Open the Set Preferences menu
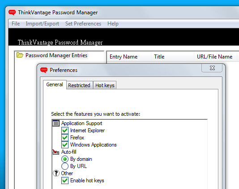239x189 pixels. (83, 24)
